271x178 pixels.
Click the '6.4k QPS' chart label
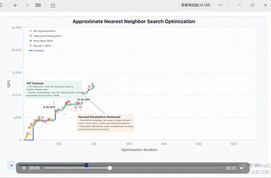tap(49, 107)
